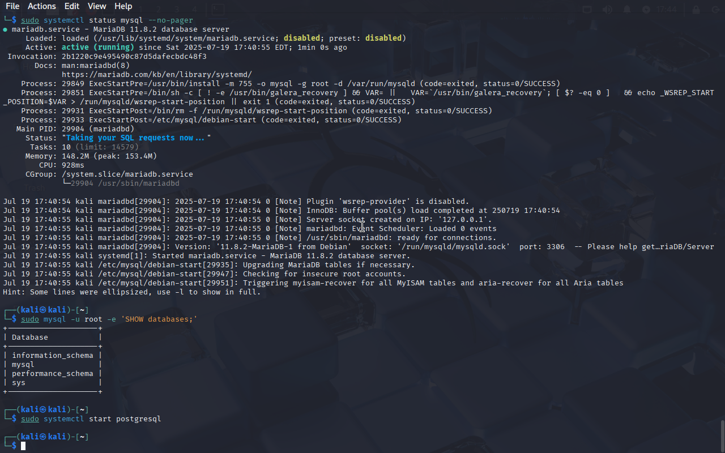Open the Help menu
The width and height of the screenshot is (725, 453).
click(123, 6)
